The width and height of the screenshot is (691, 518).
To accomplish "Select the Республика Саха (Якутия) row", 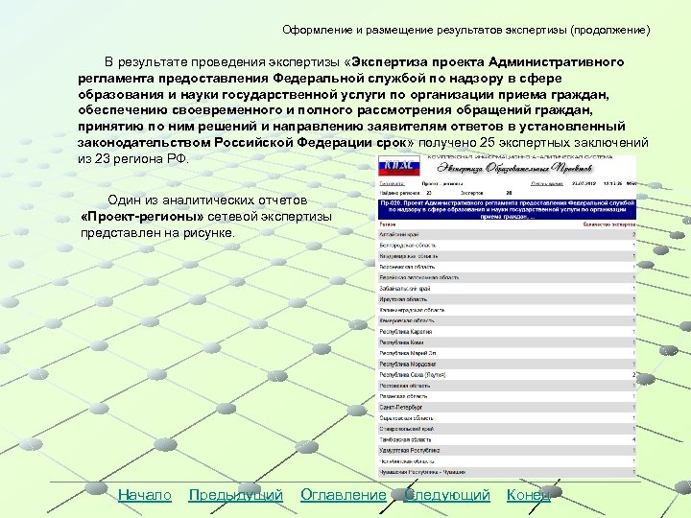I will coord(508,375).
